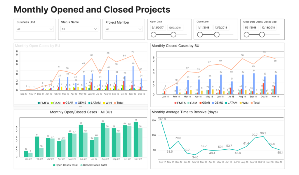The width and height of the screenshot is (299, 175).
Task: Click the Total line peak labeled 63 in Closed Cases
Action: pyautogui.click(x=264, y=56)
